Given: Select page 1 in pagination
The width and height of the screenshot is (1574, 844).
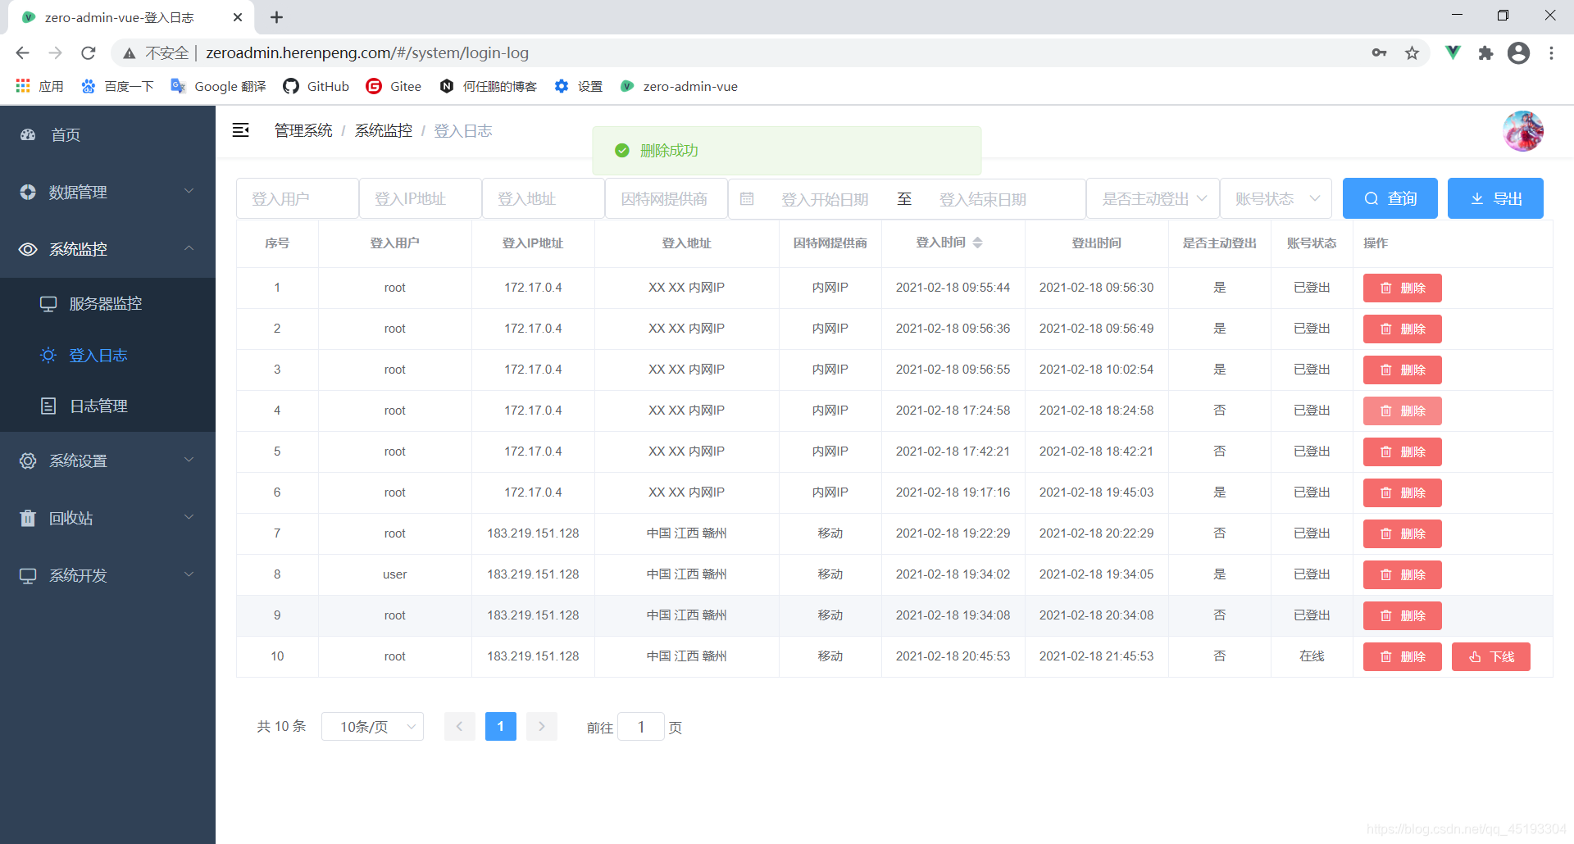Looking at the screenshot, I should [x=500, y=726].
